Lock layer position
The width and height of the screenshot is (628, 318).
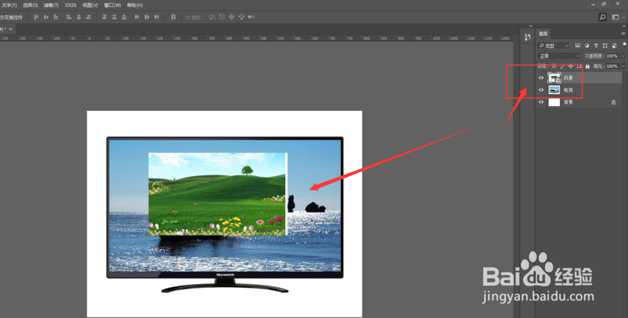point(571,66)
